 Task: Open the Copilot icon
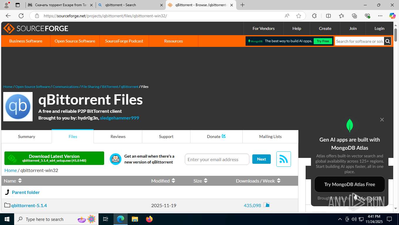tap(392, 16)
